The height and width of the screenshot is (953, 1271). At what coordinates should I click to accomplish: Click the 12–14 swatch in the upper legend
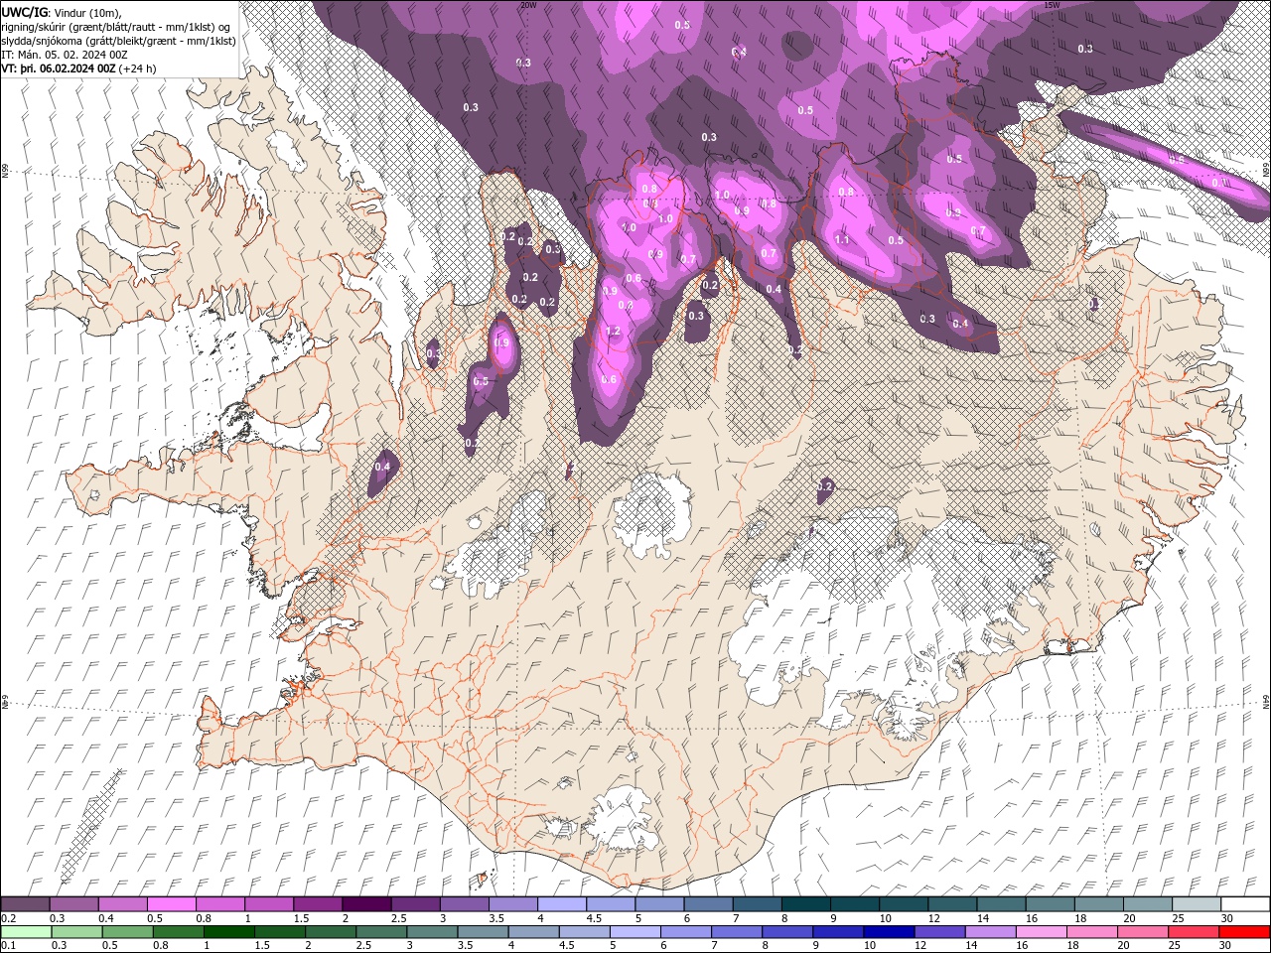[951, 904]
